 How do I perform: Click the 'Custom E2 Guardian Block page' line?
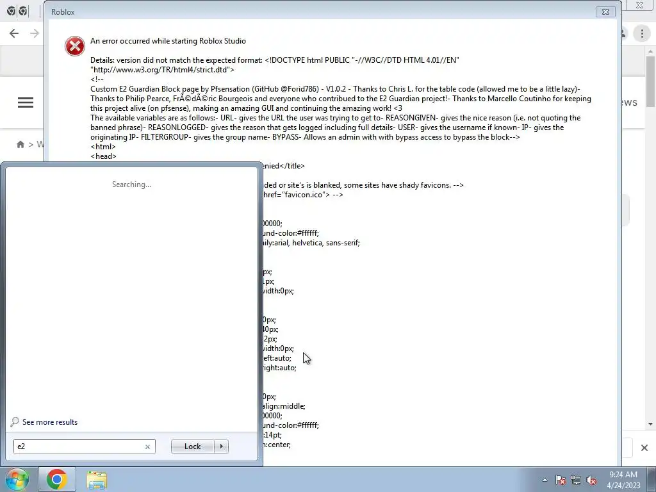click(335, 89)
